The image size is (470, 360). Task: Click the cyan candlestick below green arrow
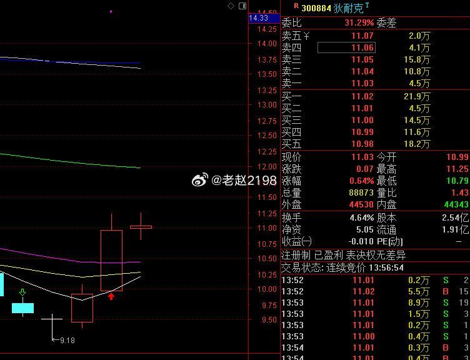tap(22, 307)
